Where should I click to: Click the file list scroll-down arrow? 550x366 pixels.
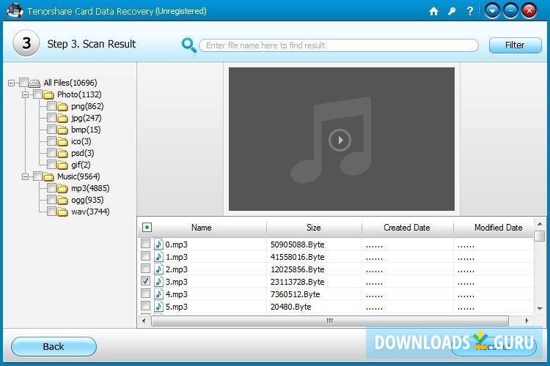click(x=540, y=309)
